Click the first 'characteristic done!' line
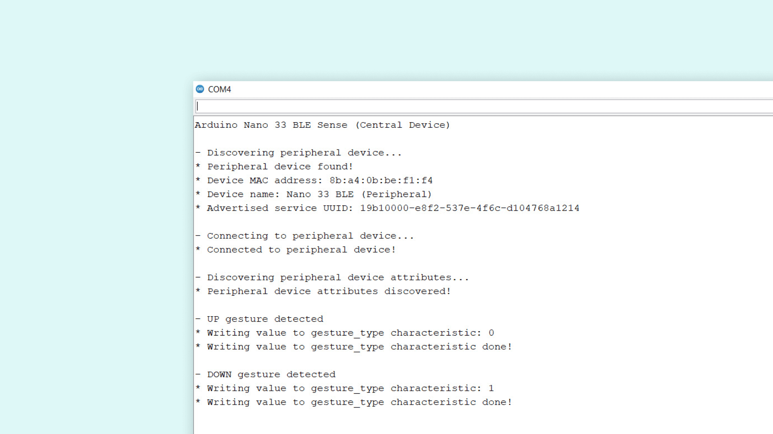Image resolution: width=773 pixels, height=434 pixels. [359, 347]
